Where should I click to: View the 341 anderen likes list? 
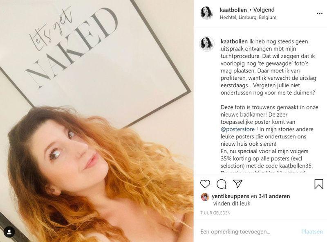(274, 196)
